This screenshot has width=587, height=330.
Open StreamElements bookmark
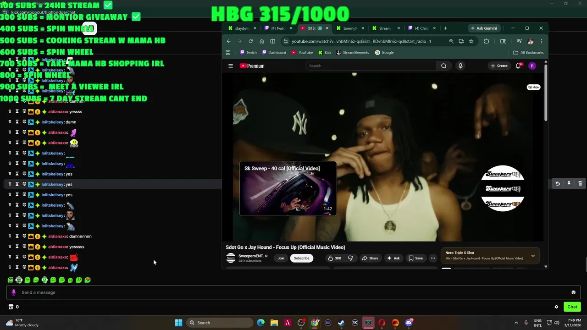[x=353, y=53]
